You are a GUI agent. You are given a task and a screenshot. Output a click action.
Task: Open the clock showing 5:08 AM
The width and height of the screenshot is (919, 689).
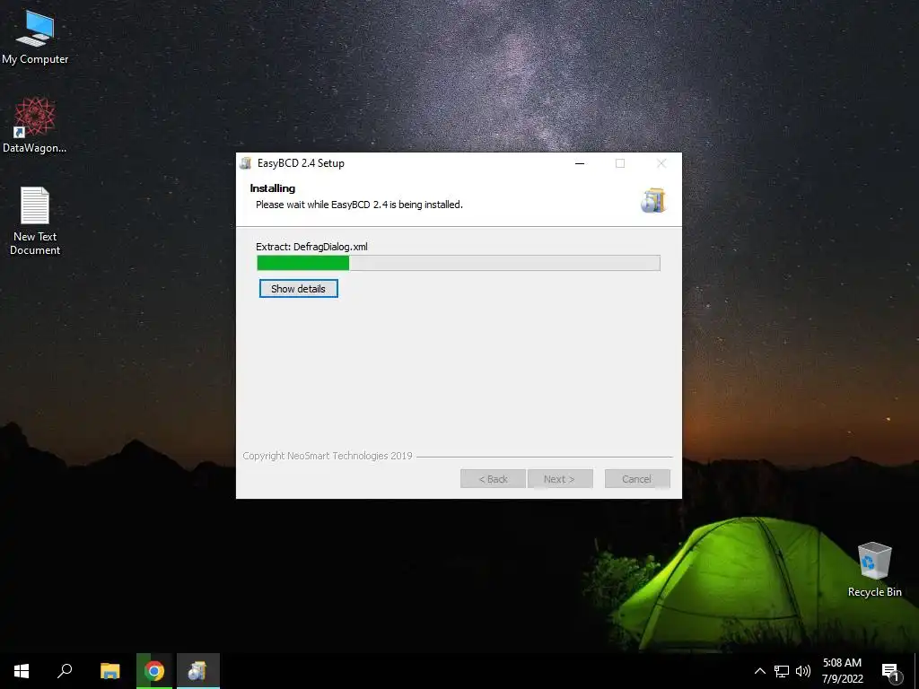click(x=842, y=671)
